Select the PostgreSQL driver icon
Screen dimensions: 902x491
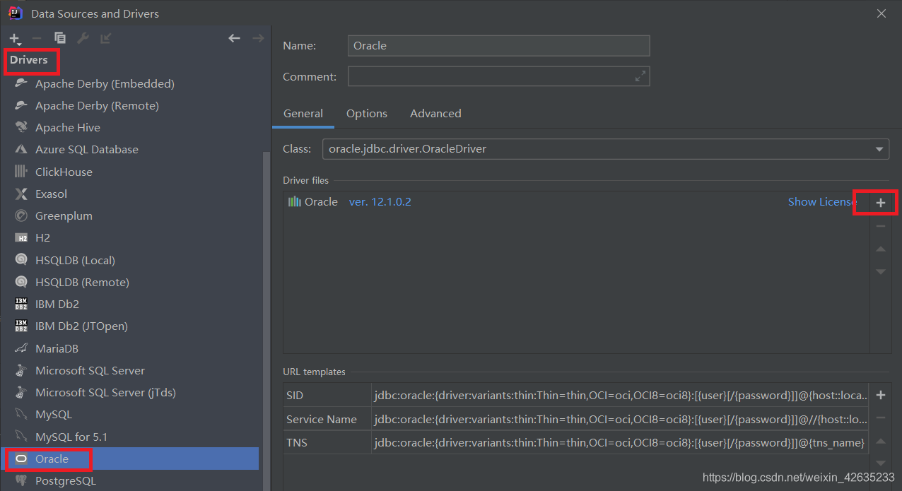tap(21, 480)
